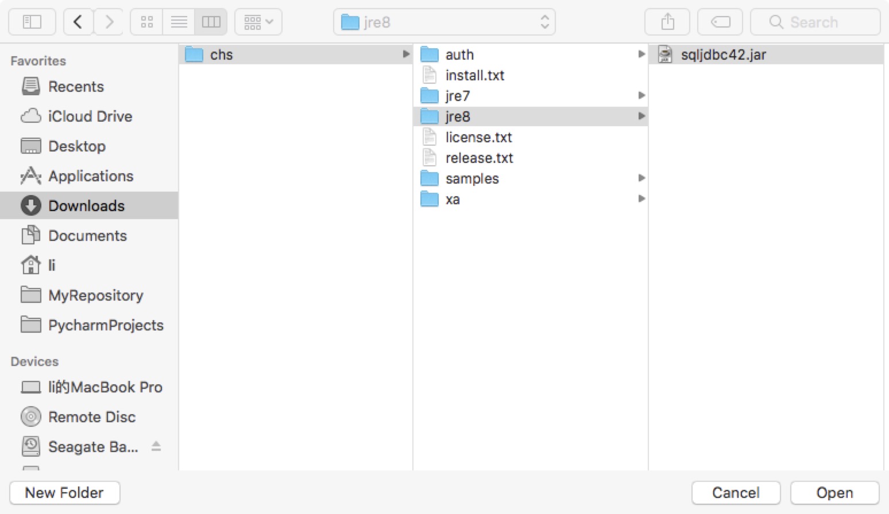
Task: Click the New Folder button
Action: coord(64,493)
